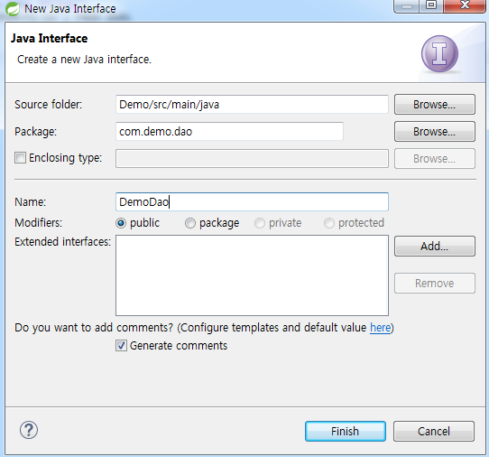Cancel the New Java Interface dialog
This screenshot has width=489, height=457.
434,431
